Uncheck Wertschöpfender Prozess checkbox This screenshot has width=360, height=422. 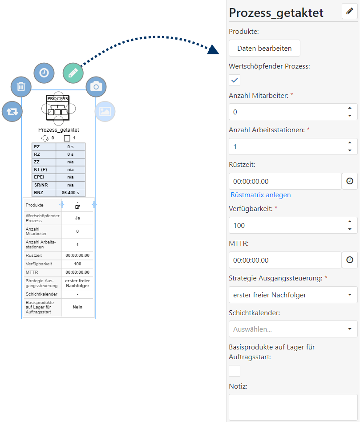click(x=235, y=80)
